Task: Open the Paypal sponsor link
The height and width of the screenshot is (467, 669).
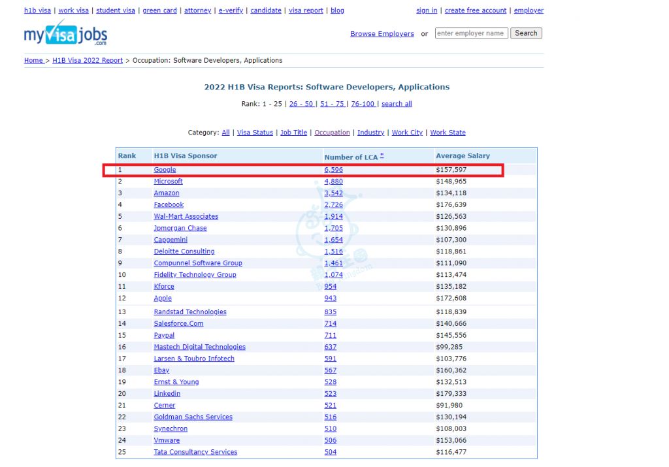Action: [164, 335]
